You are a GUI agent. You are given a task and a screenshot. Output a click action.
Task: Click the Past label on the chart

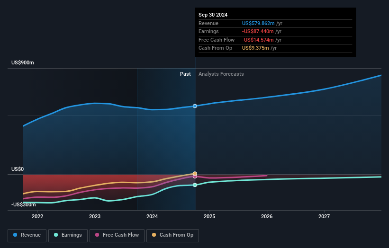click(185, 74)
